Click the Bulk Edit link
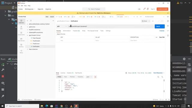This screenshot has width=192, height=108. [162, 37]
